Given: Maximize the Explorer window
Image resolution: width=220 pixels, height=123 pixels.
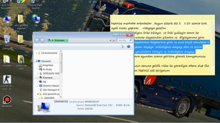Looking at the screenshot, I should (123, 35).
